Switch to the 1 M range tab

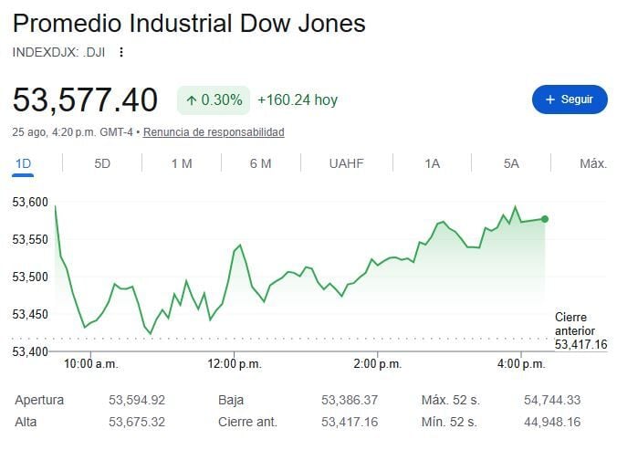tap(182, 163)
